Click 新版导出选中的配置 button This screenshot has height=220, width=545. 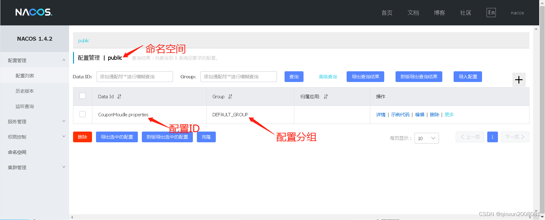(x=167, y=137)
